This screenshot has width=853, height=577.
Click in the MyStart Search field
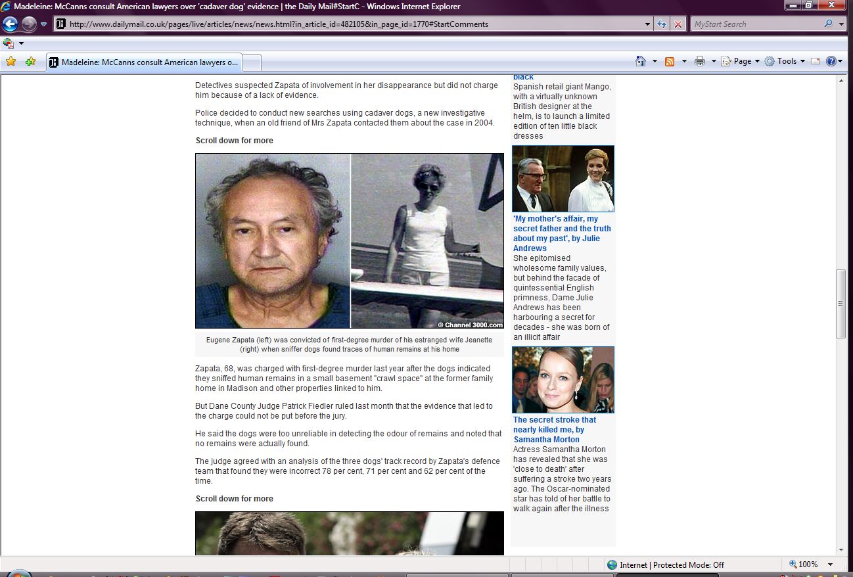click(756, 24)
